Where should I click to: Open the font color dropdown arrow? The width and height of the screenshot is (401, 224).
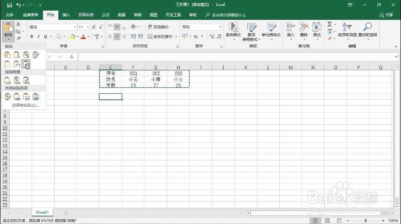(88, 36)
